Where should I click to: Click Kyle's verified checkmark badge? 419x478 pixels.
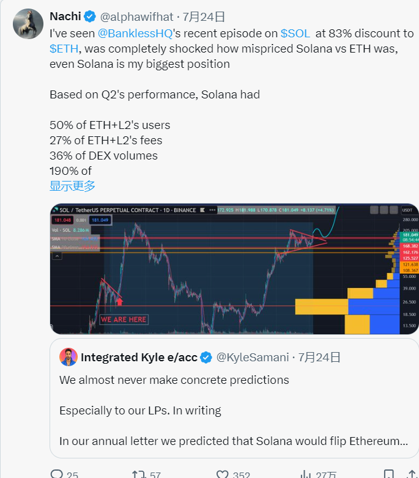pos(207,358)
